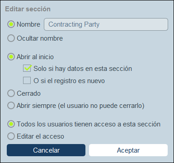
Task: Click the Cerrado label text
Action: (28, 93)
